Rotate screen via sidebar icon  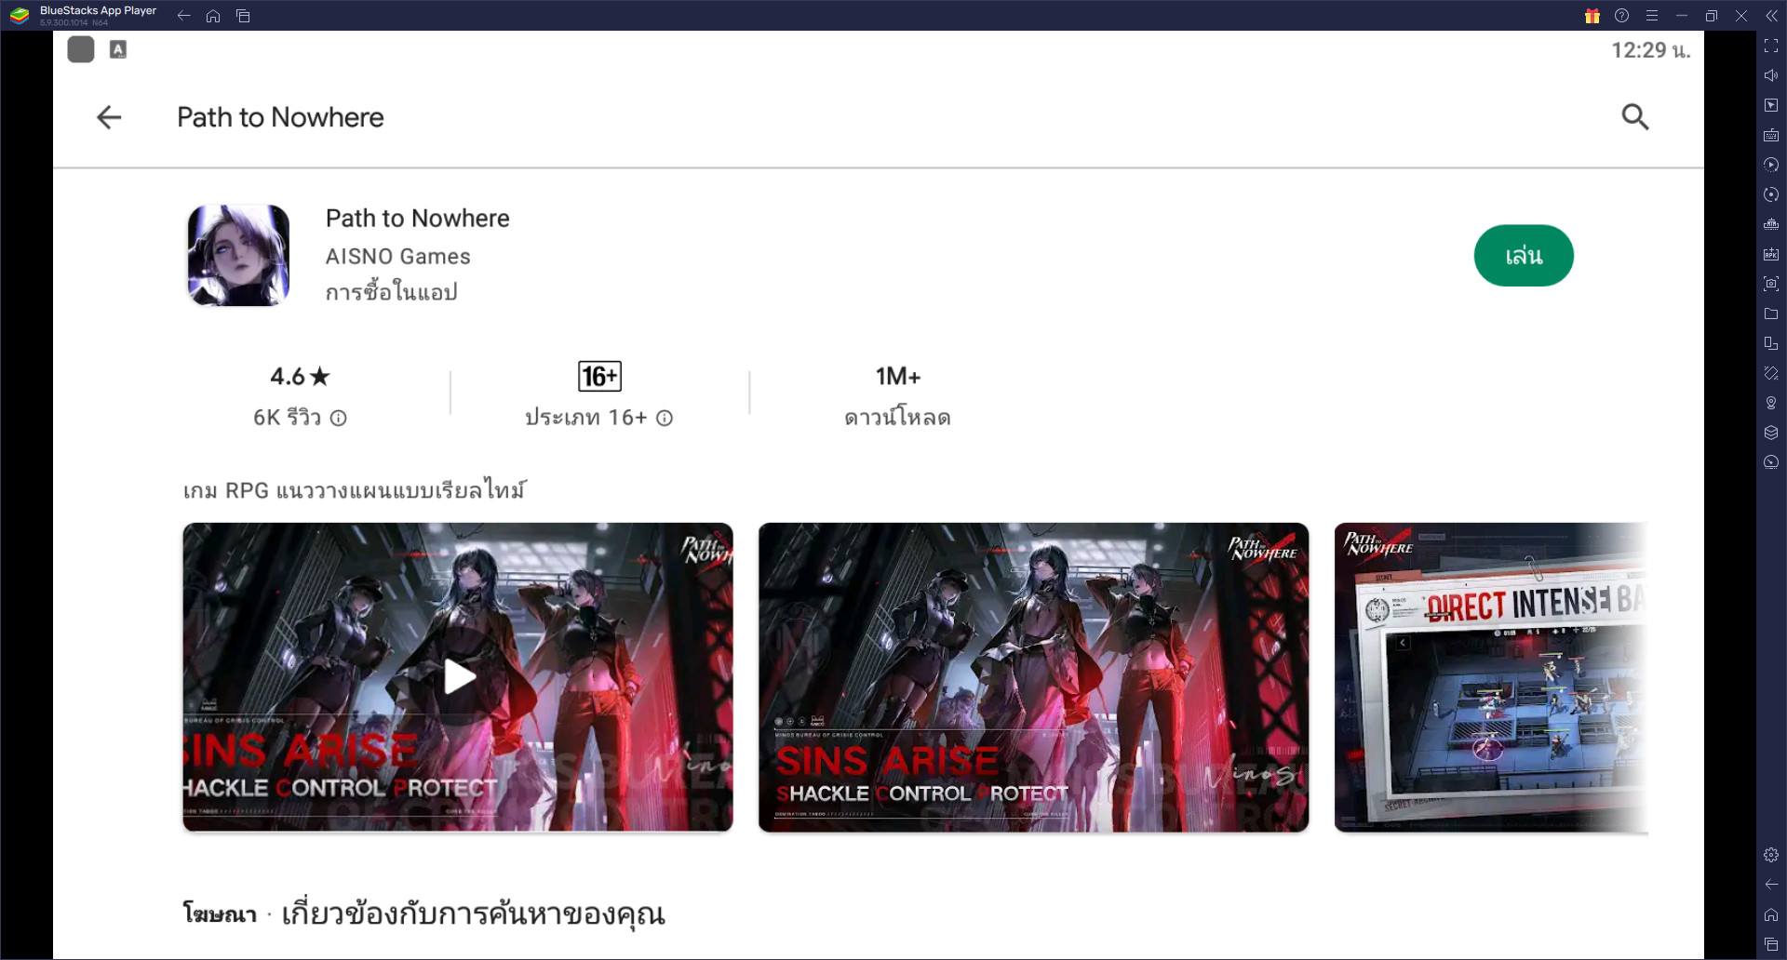click(x=1771, y=343)
